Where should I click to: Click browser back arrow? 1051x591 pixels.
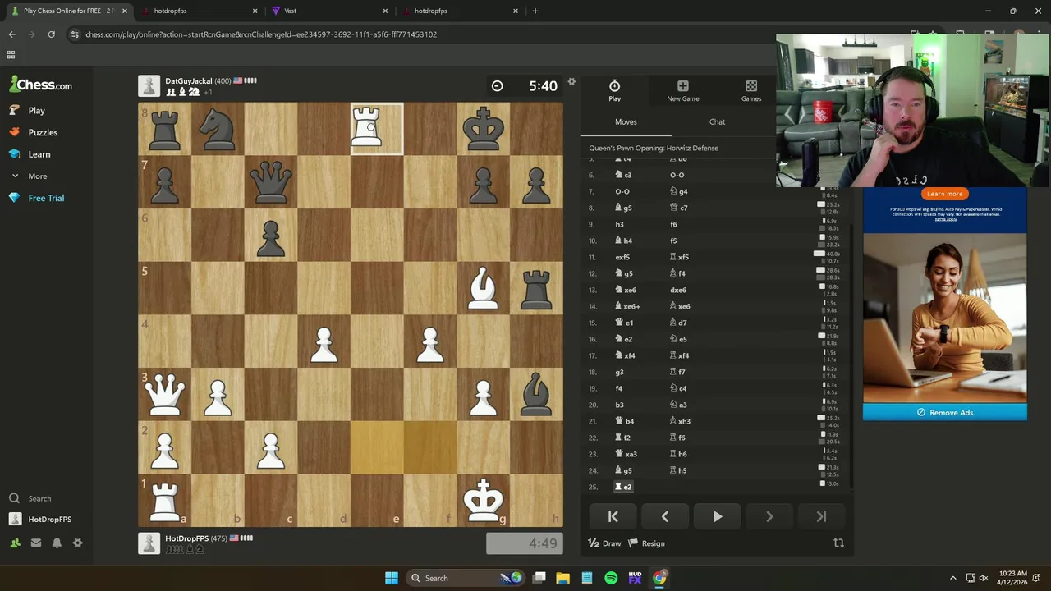coord(11,34)
